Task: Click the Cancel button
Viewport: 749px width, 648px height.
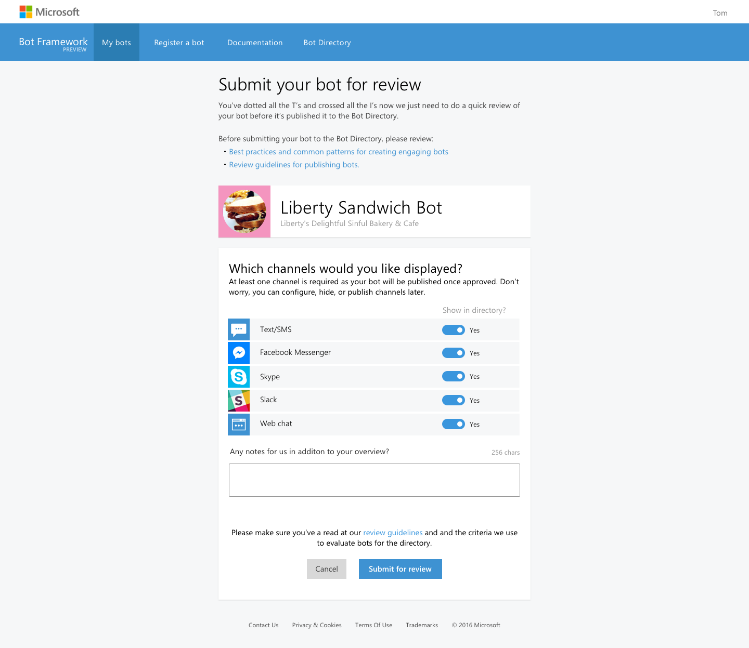Action: point(327,569)
